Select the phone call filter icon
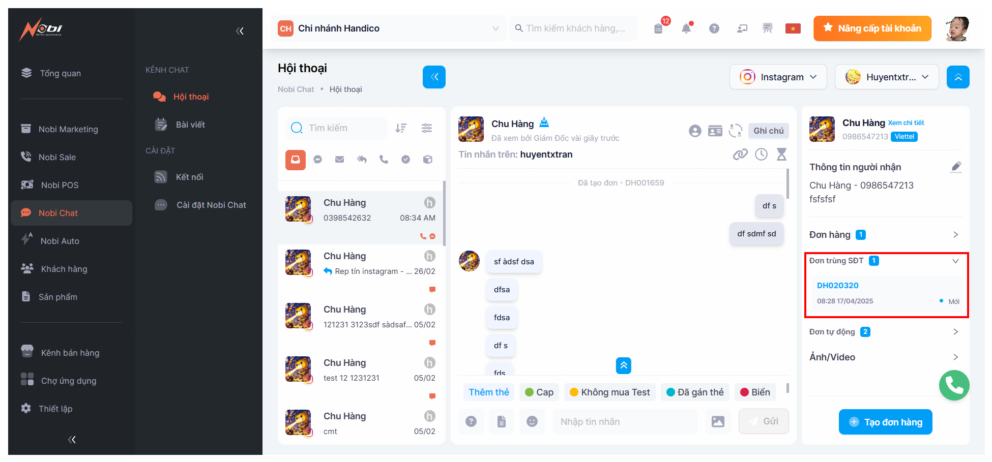992x462 pixels. (384, 160)
